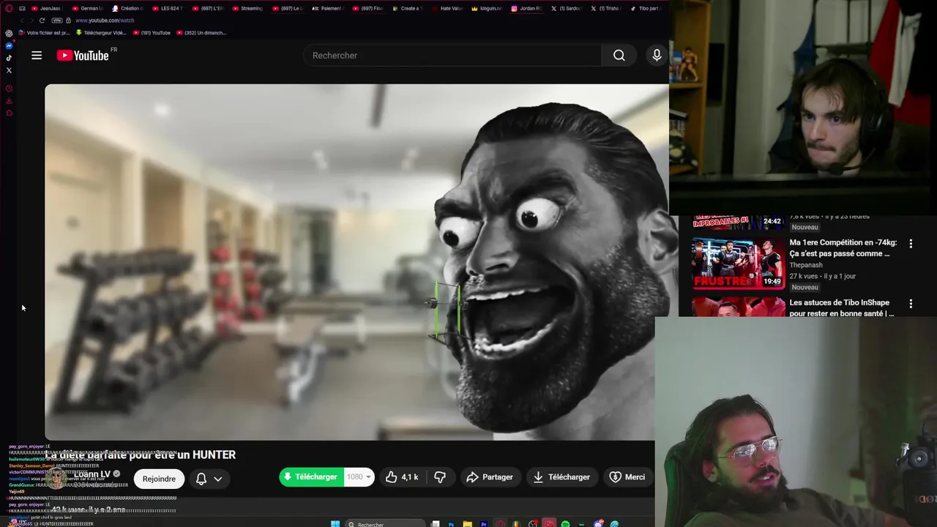Click the www.youtube.com/watch address bar
The width and height of the screenshot is (937, 527).
105,20
